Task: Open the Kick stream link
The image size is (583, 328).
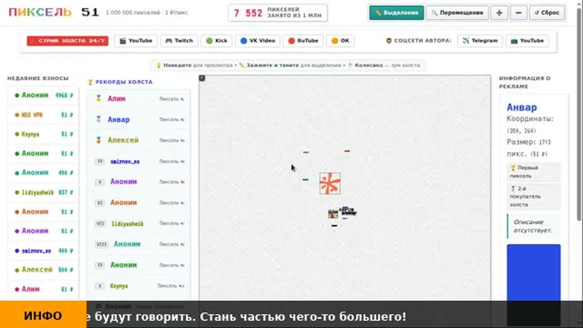Action: coord(216,41)
